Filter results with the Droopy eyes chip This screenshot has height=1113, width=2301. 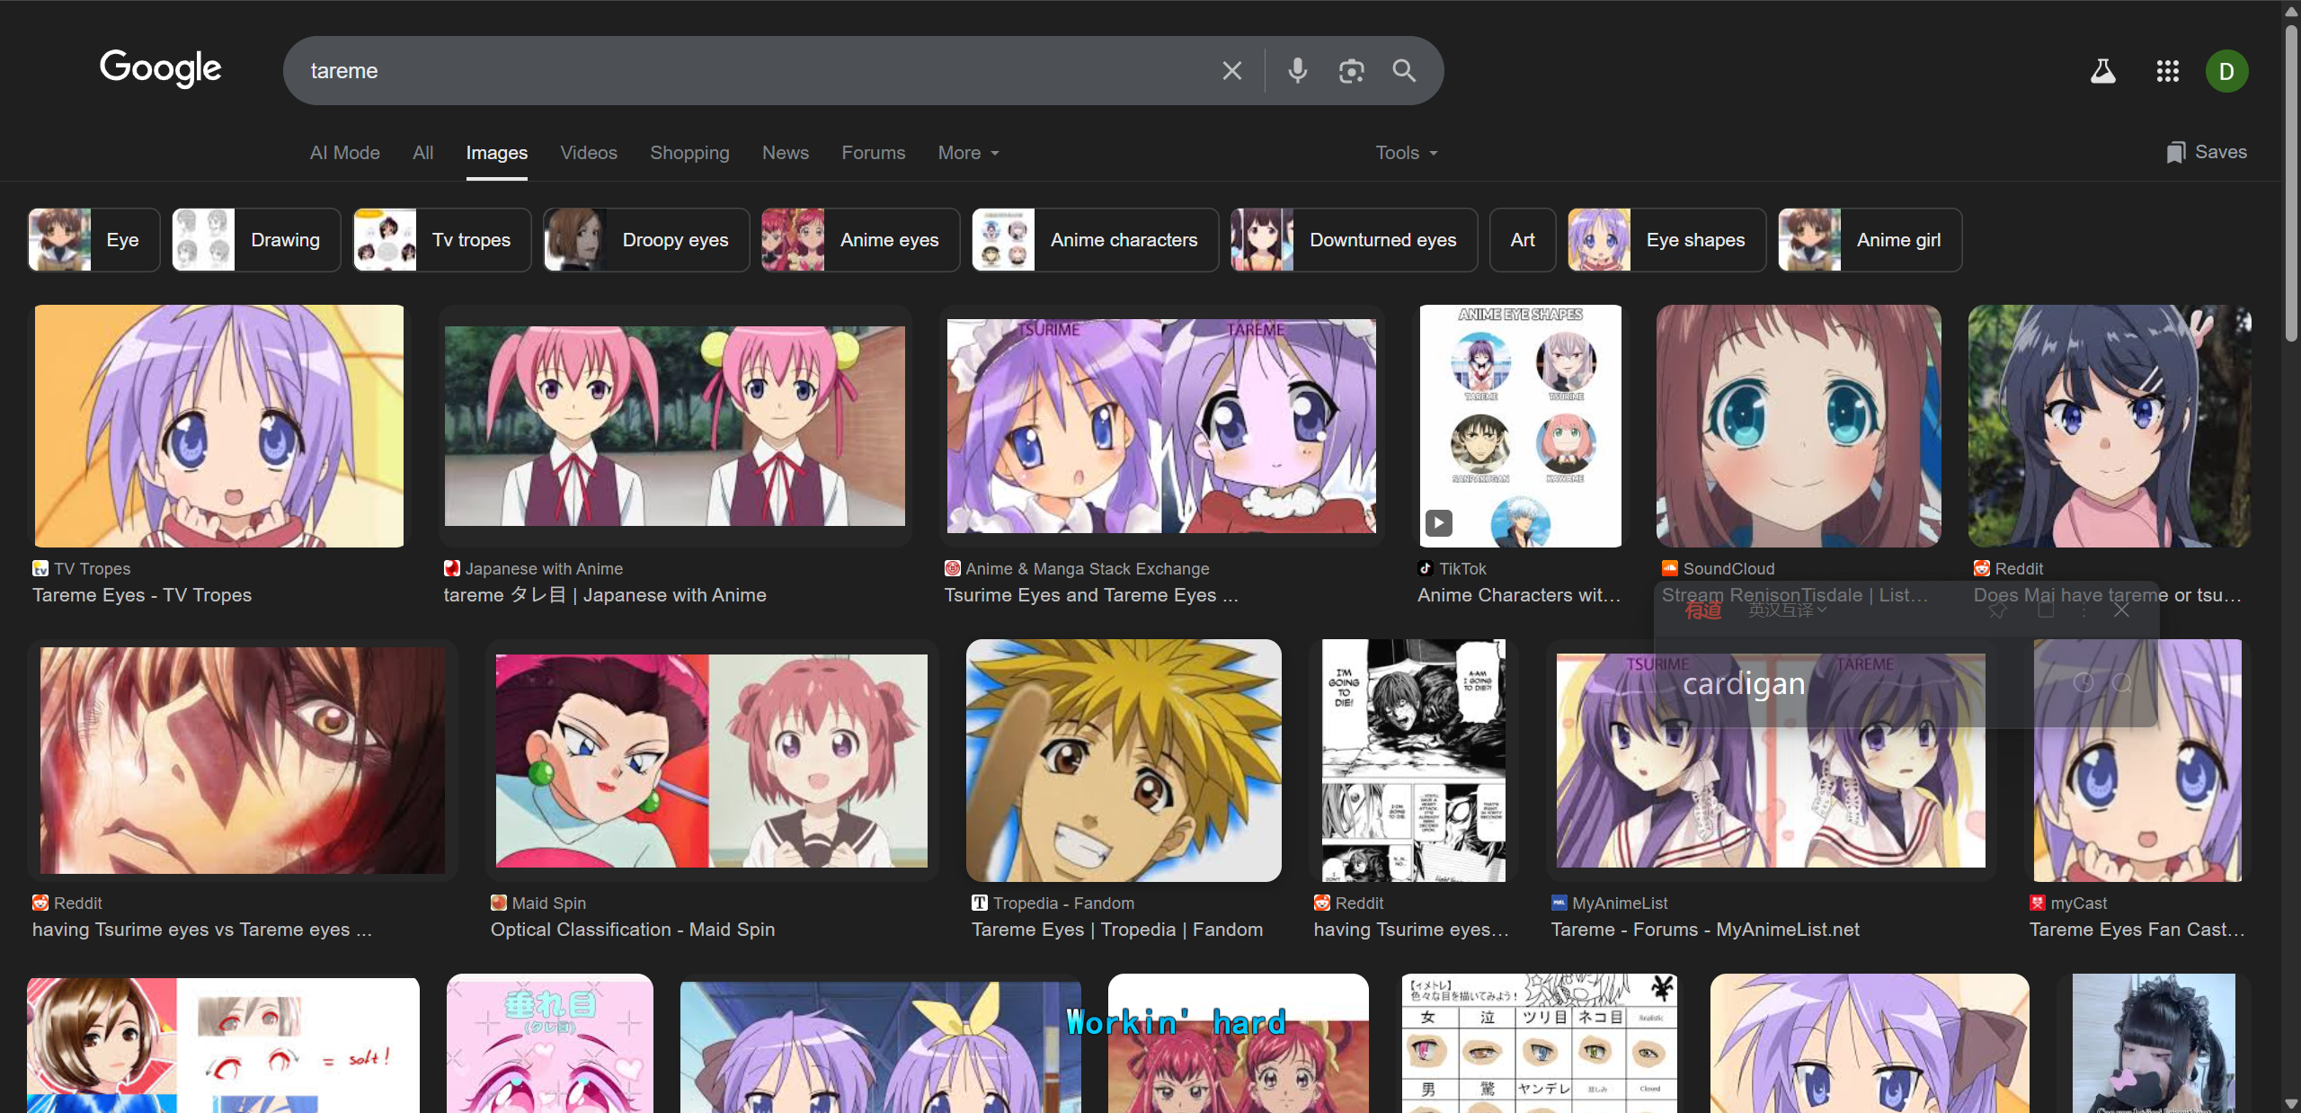(646, 240)
